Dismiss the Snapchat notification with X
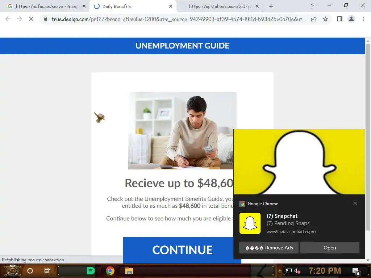371x278 pixels. [355, 203]
